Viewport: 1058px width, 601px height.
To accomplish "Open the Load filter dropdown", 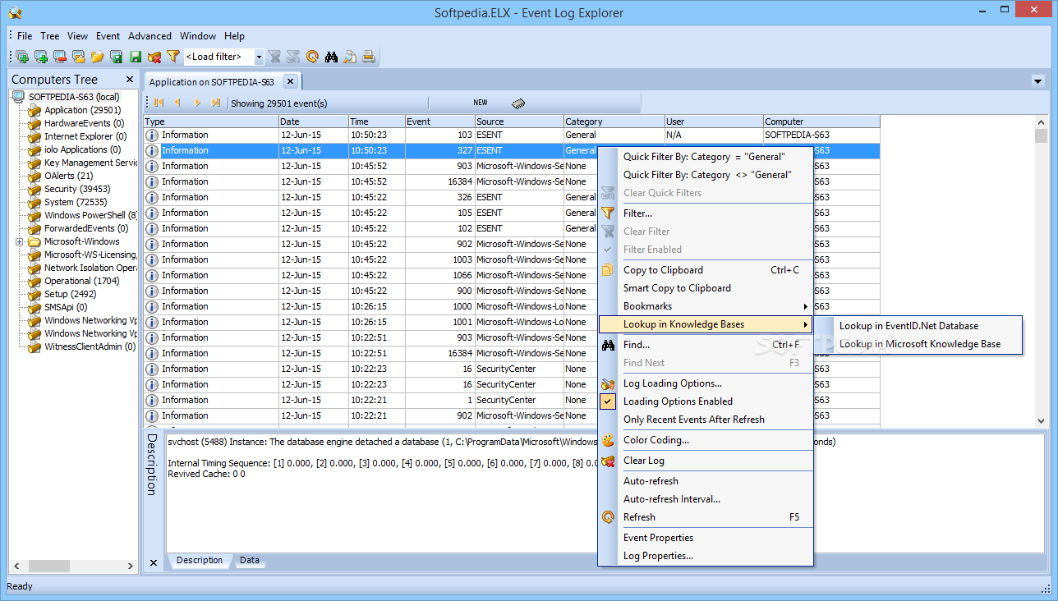I will pos(259,57).
